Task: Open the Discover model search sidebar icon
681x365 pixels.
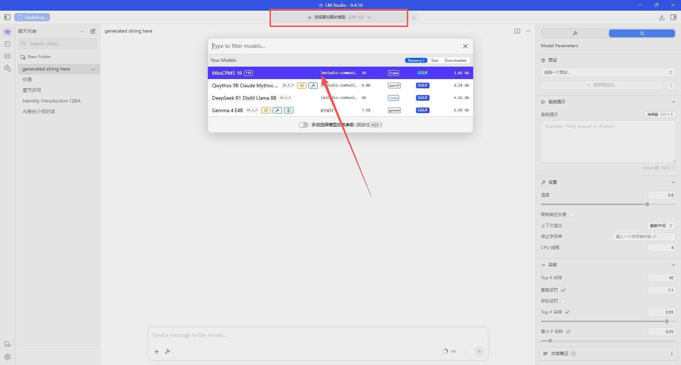Action: (x=7, y=68)
